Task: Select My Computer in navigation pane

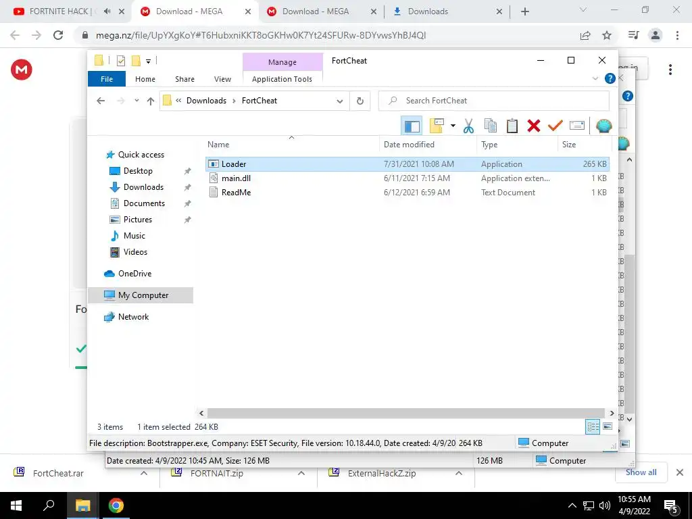Action: pyautogui.click(x=141, y=295)
